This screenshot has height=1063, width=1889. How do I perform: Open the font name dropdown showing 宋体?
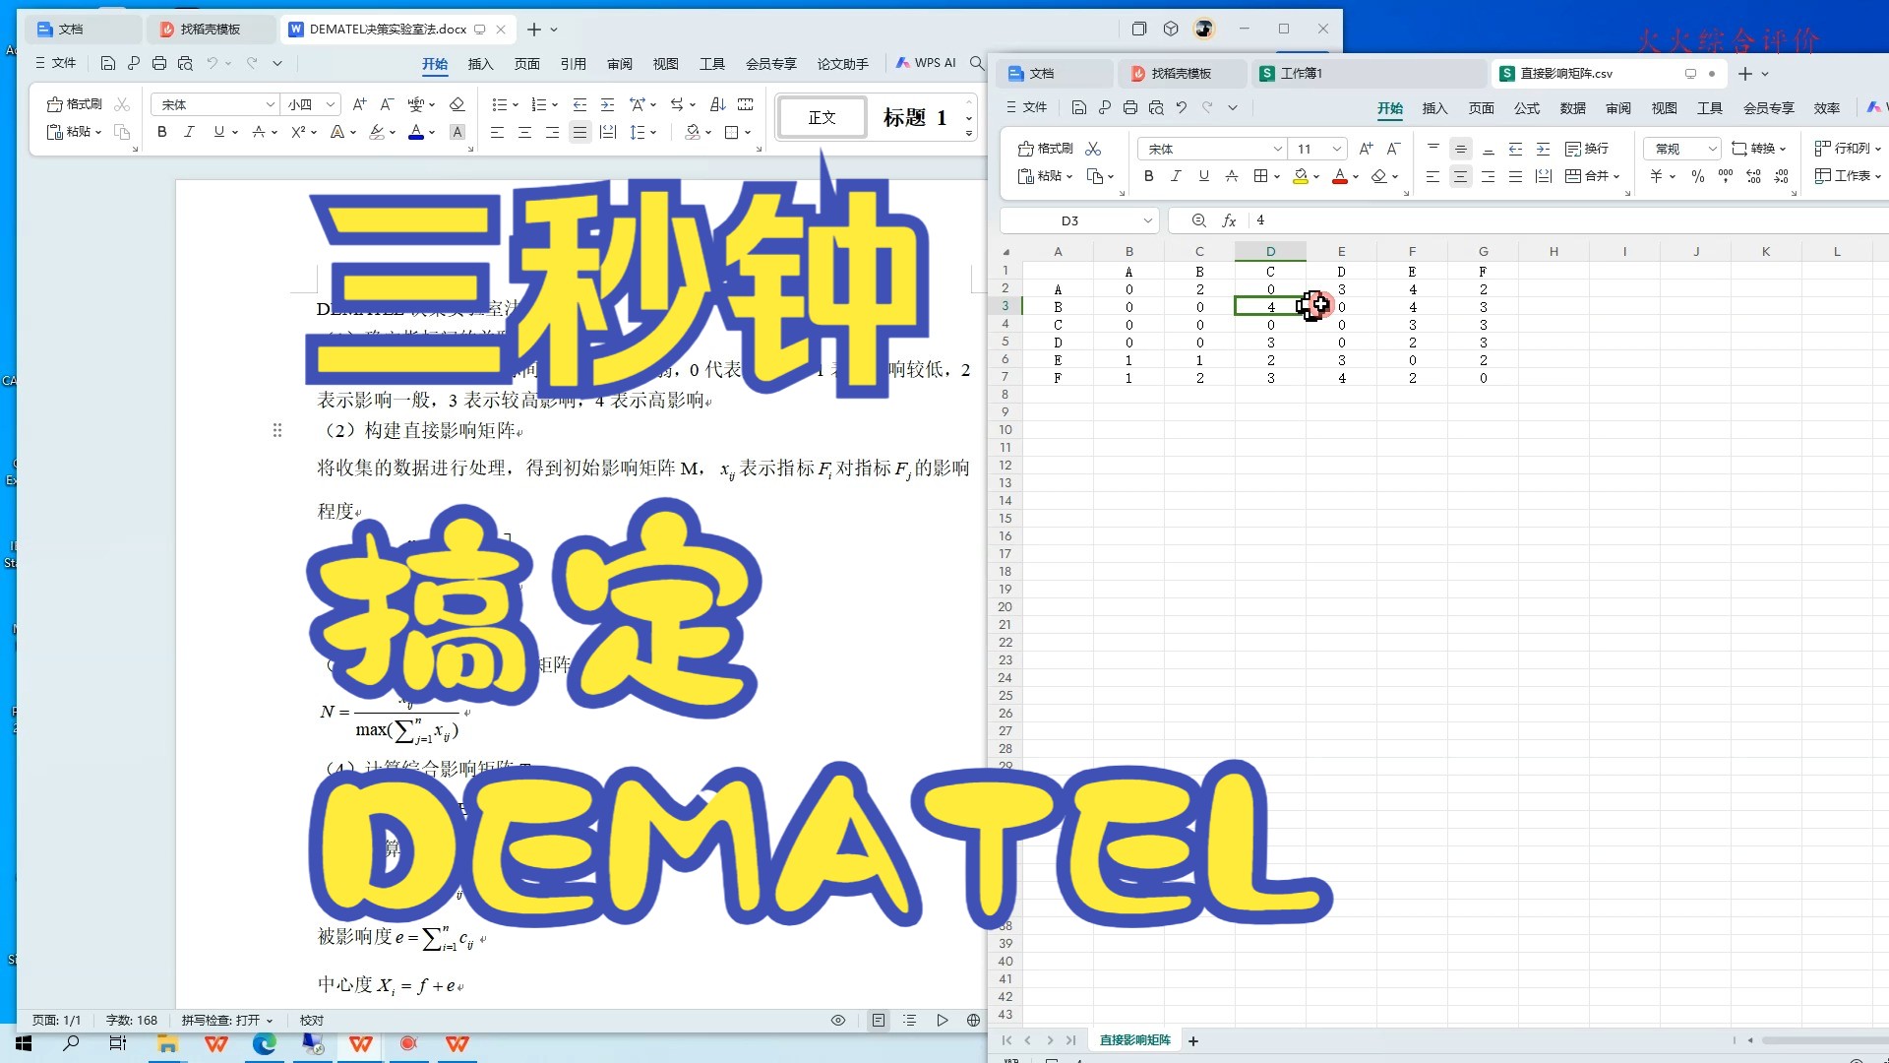[x=1210, y=148]
